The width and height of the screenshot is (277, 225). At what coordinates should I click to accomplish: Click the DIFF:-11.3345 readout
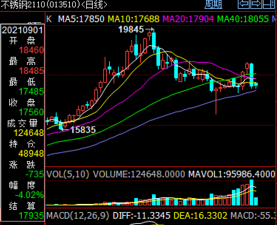[x=142, y=215]
